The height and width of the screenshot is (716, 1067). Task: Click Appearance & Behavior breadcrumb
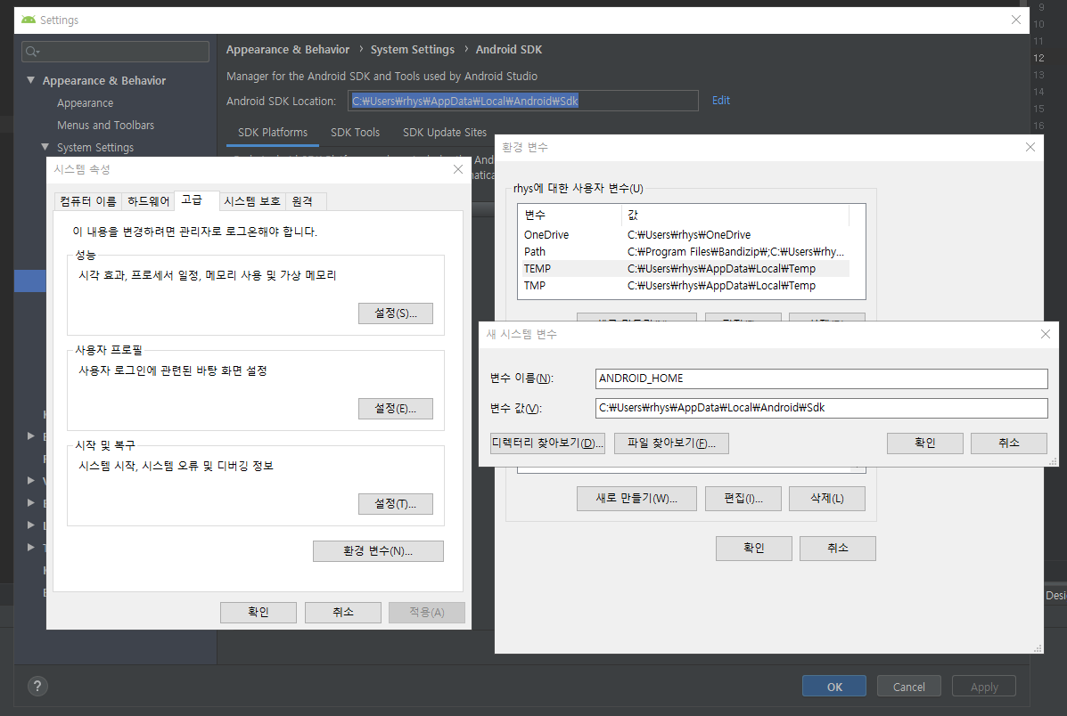pyautogui.click(x=287, y=50)
